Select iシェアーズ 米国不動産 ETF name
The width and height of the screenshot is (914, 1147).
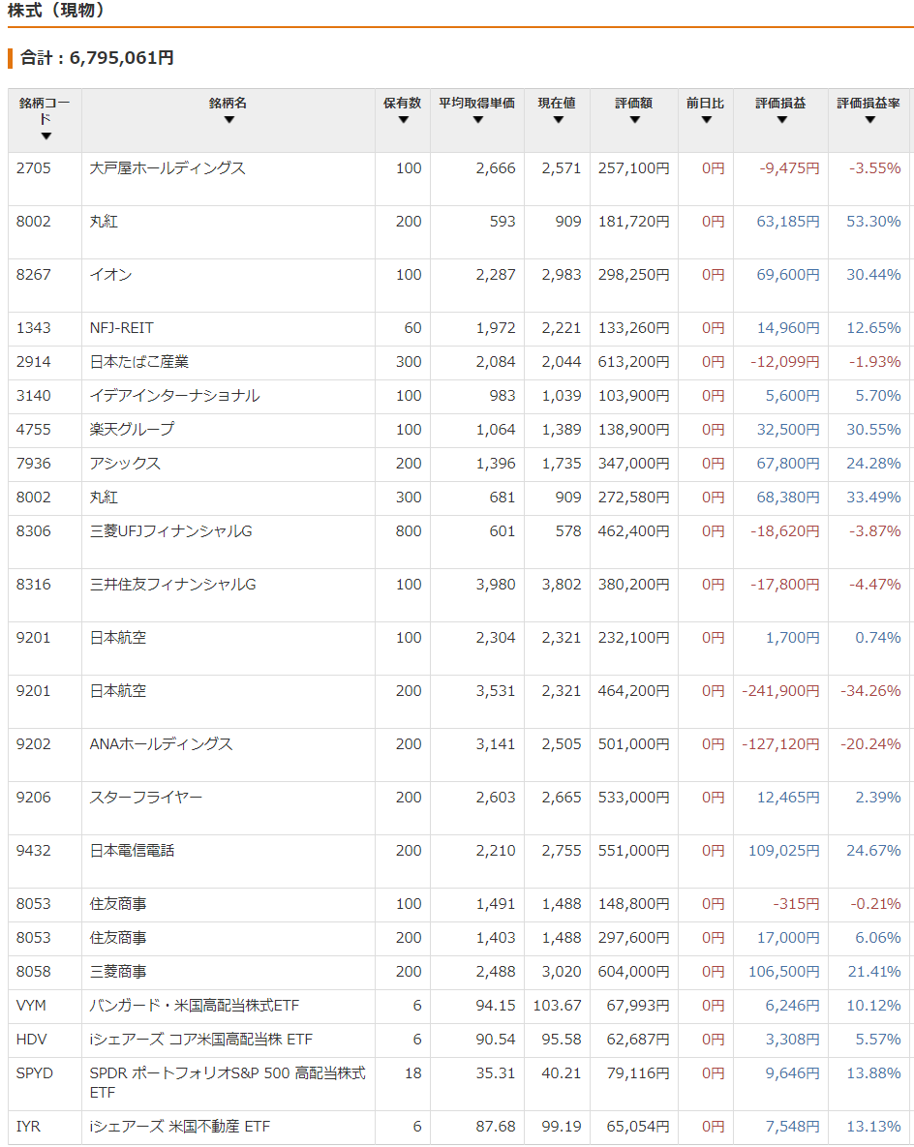tap(180, 1127)
